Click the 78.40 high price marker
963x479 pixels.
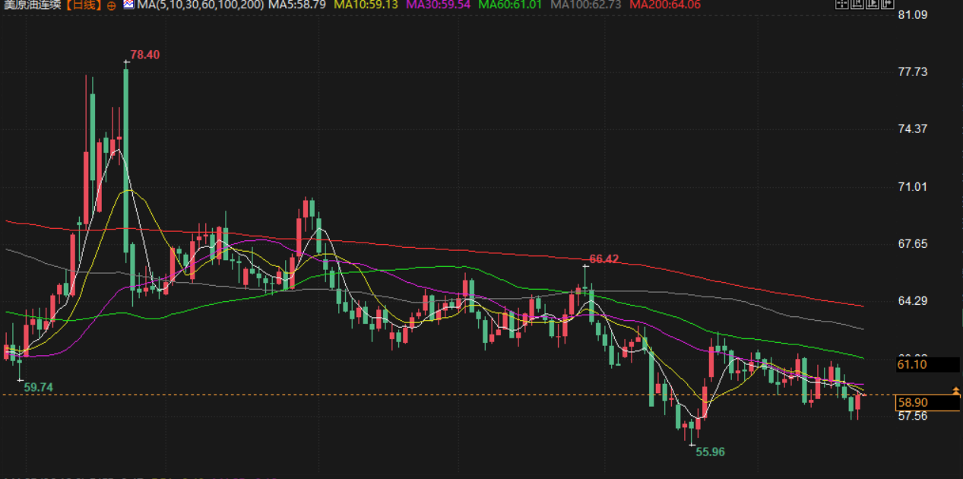coord(144,55)
